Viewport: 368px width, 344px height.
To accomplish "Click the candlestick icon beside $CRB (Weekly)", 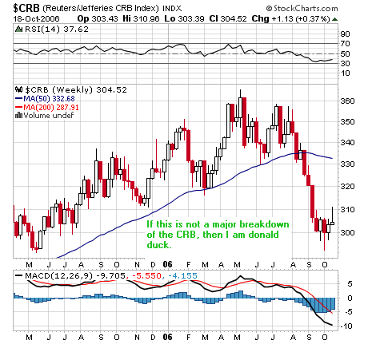I will (x=18, y=89).
